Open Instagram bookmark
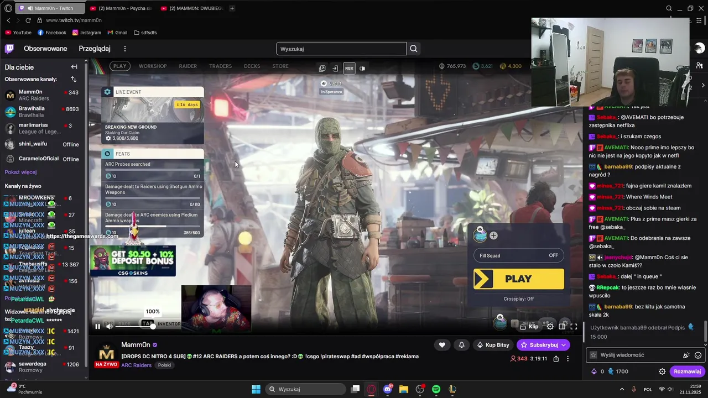 point(86,33)
